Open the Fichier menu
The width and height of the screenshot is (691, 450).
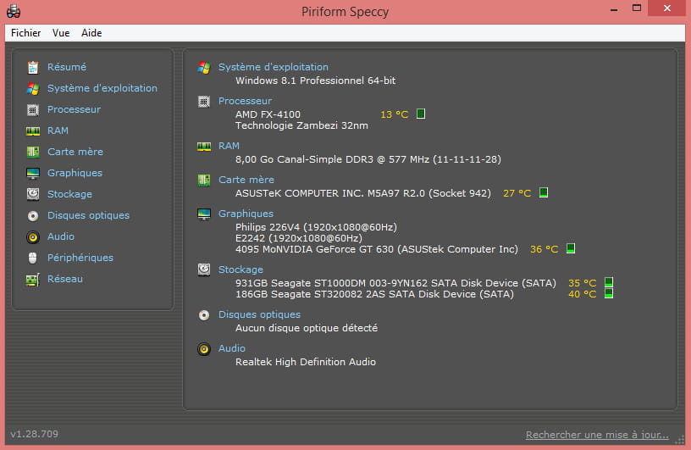pyautogui.click(x=26, y=33)
